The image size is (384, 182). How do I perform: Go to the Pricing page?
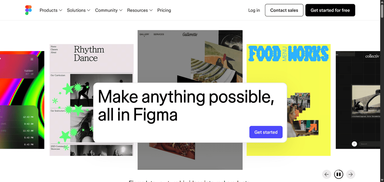tap(164, 10)
